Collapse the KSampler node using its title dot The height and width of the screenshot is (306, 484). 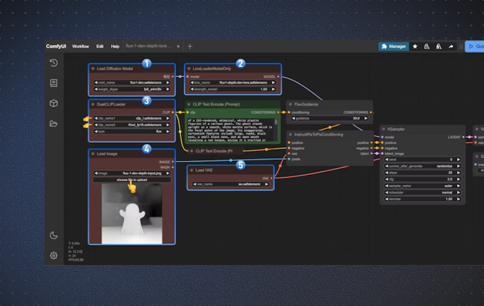[384, 129]
